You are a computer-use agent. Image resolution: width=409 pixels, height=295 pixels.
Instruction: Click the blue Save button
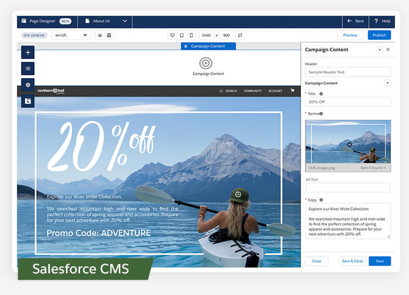click(380, 261)
